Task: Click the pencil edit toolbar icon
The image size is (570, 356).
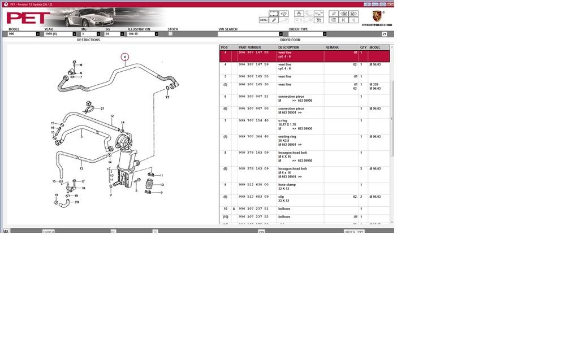Action: [274, 20]
